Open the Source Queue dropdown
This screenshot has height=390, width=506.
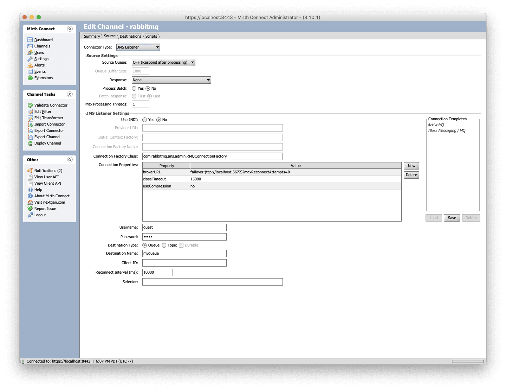(x=163, y=62)
